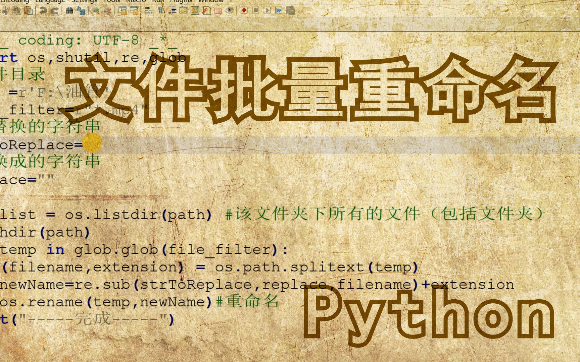This screenshot has width=580, height=362.
Task: Click 're.sub(strToReplace' in the newName line
Action: point(163,285)
